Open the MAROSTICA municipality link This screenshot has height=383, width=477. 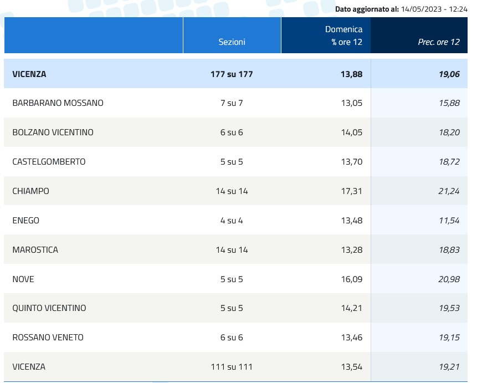tap(35, 250)
